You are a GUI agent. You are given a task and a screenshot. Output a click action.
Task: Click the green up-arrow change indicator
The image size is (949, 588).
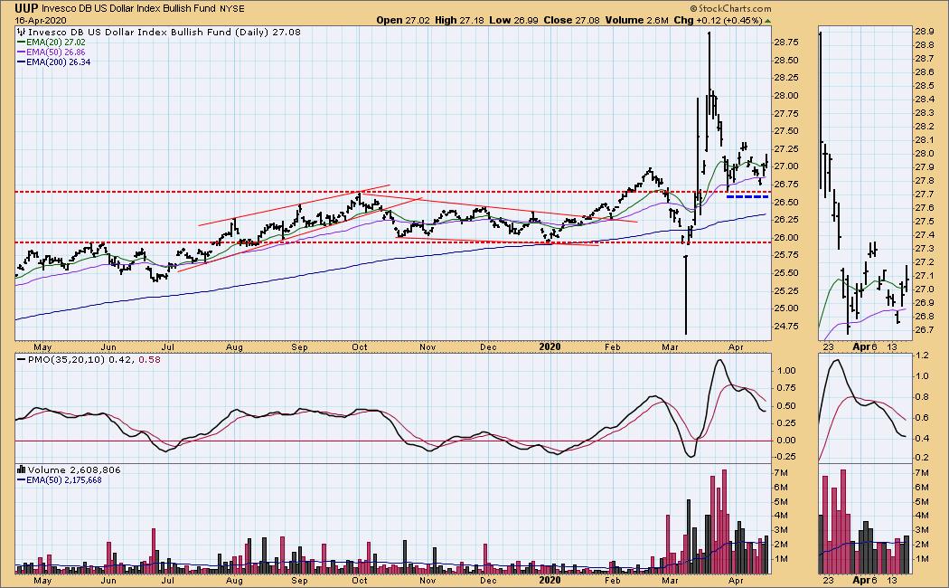point(768,21)
